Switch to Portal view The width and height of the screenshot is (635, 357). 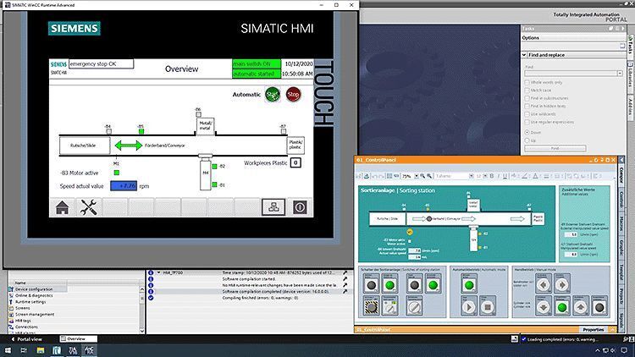[x=26, y=338]
